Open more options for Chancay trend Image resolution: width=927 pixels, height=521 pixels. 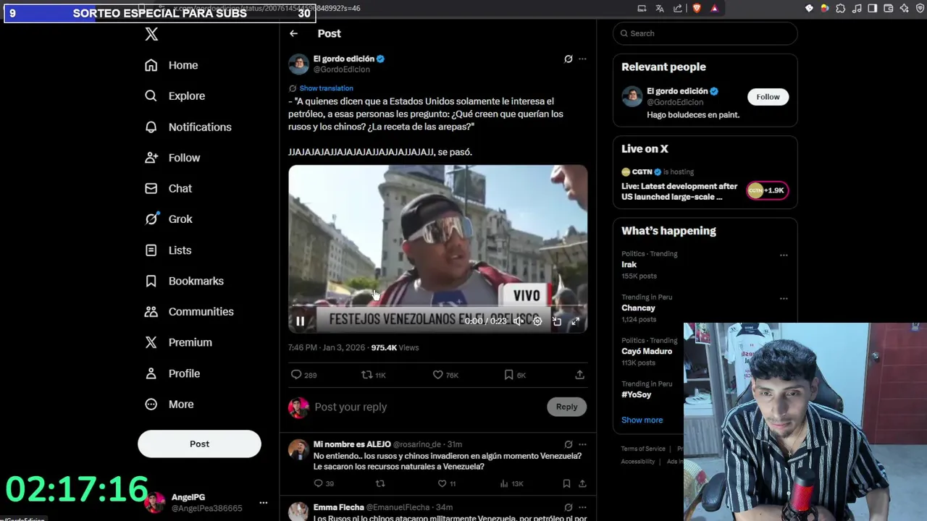[x=784, y=298]
